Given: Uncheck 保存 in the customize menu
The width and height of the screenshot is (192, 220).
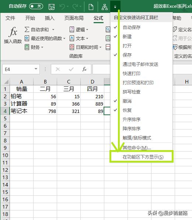Looking at the screenshot, I should pos(142,55).
